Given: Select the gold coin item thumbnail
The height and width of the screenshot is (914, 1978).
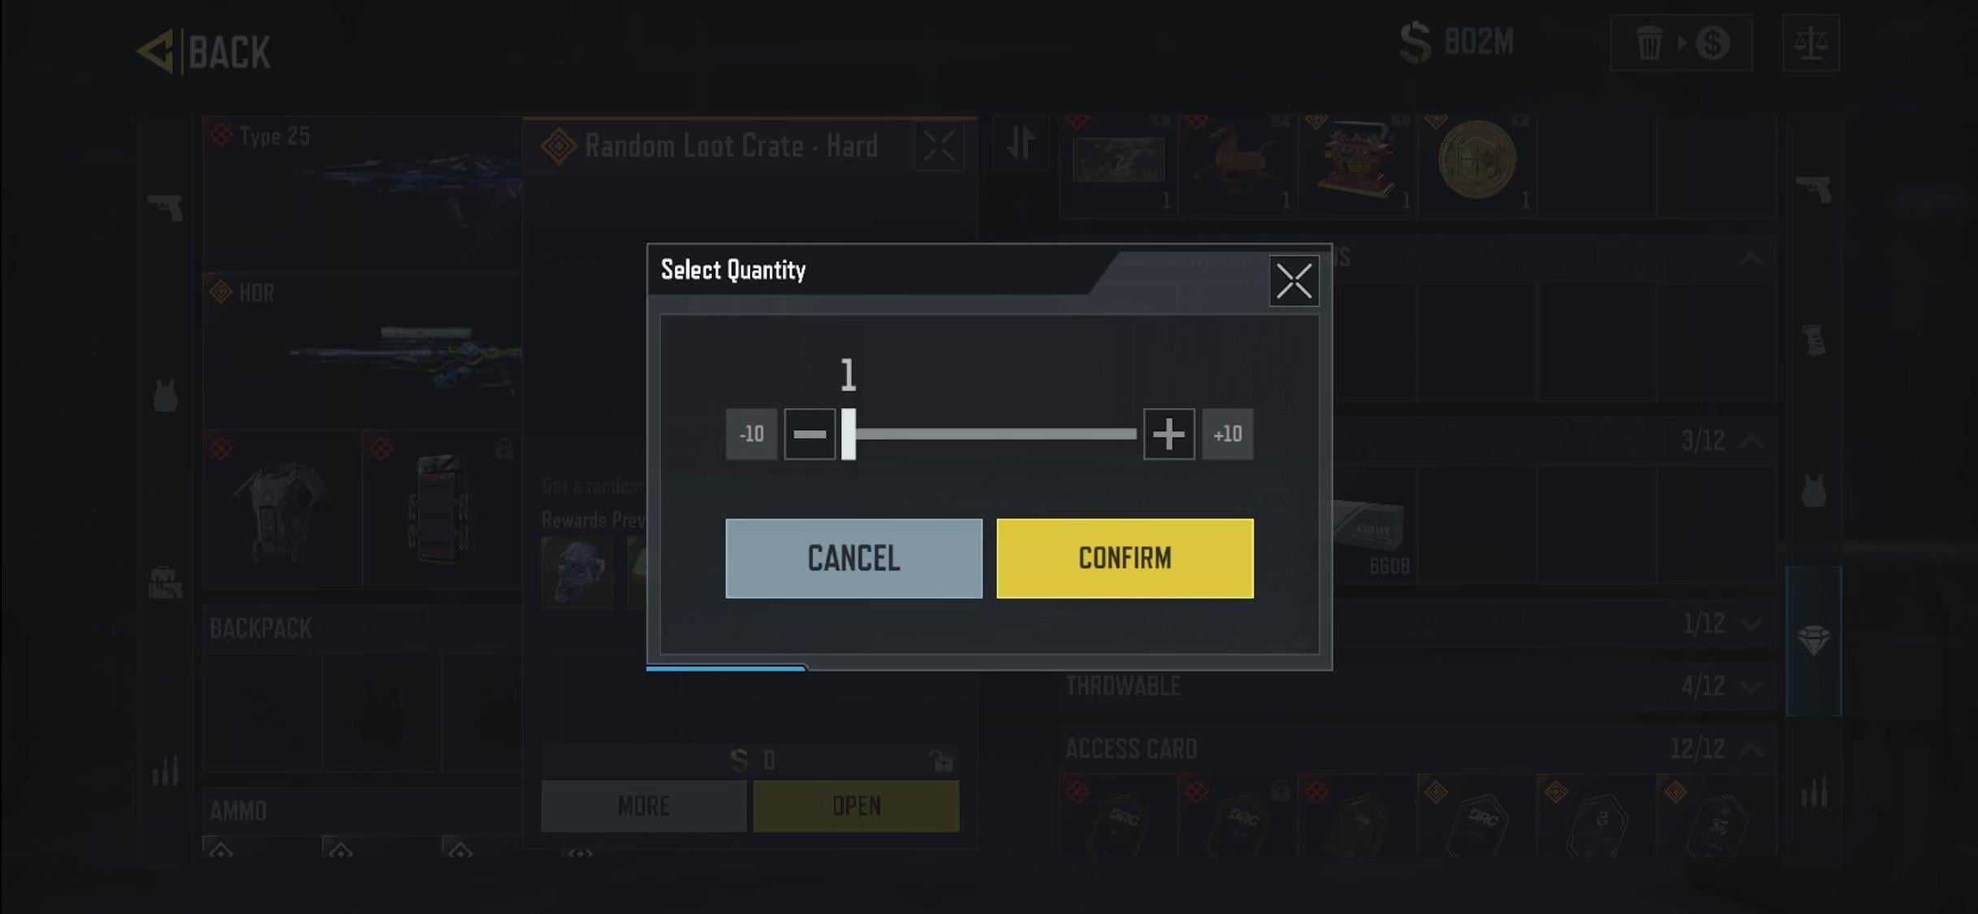Looking at the screenshot, I should [1477, 160].
